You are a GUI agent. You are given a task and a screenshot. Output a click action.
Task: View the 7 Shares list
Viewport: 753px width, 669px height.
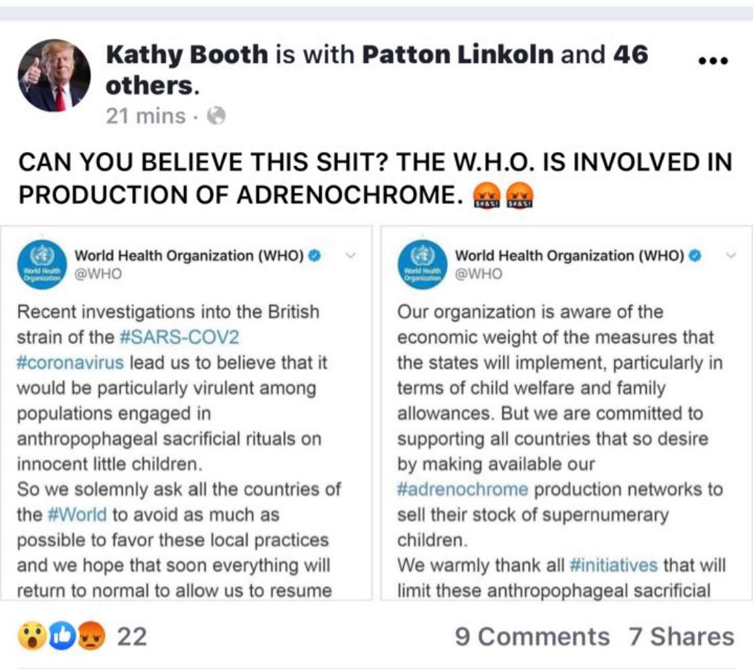click(x=681, y=636)
